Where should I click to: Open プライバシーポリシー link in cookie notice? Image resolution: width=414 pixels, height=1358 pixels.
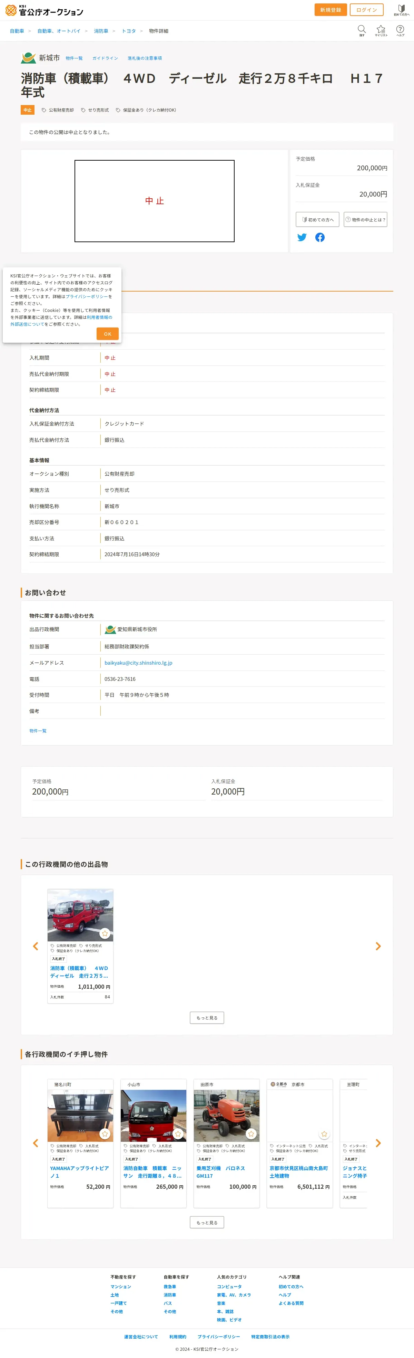tap(87, 296)
